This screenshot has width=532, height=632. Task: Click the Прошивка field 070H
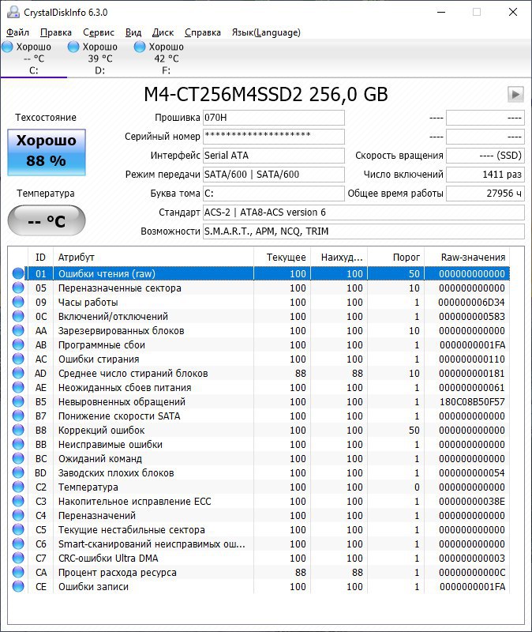click(x=273, y=118)
